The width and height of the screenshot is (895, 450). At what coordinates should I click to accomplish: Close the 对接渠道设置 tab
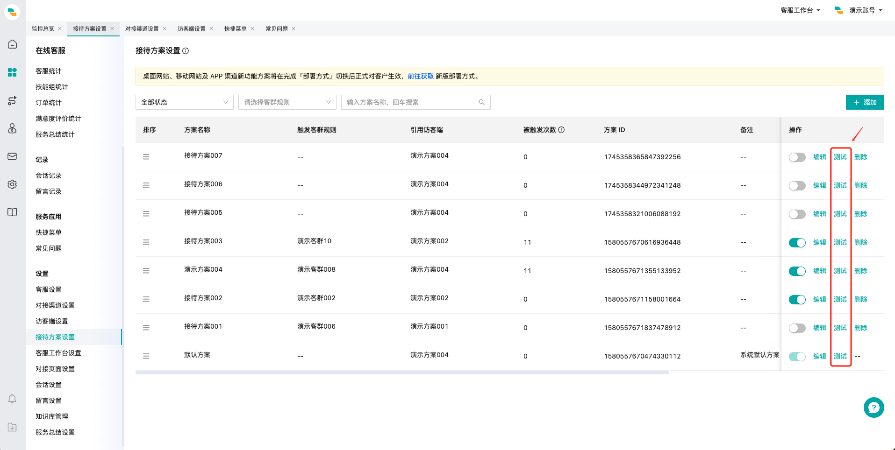tap(165, 28)
